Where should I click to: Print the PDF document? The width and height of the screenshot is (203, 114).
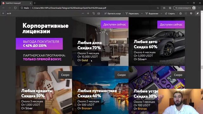click(x=180, y=13)
